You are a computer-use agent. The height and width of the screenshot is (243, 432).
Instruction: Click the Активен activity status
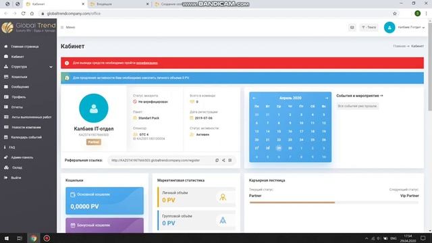click(x=202, y=134)
